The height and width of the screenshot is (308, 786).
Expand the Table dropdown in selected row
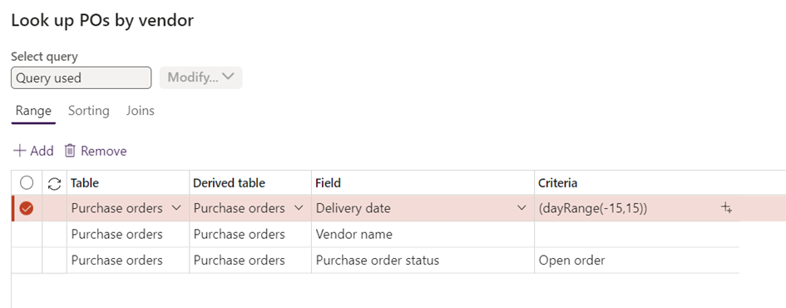(176, 208)
